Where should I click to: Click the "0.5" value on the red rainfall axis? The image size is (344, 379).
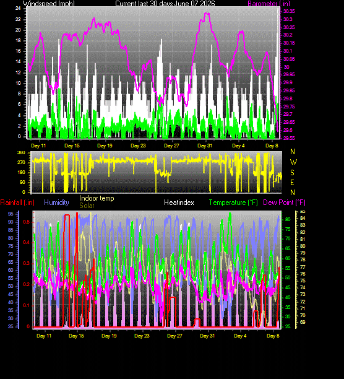click(27, 222)
